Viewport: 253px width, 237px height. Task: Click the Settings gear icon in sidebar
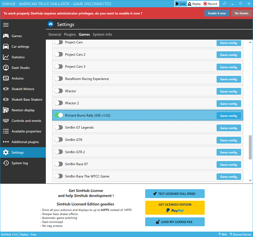[6, 153]
